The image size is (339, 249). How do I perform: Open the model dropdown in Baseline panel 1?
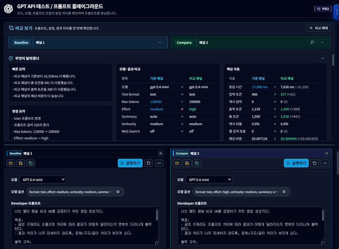click(x=42, y=179)
